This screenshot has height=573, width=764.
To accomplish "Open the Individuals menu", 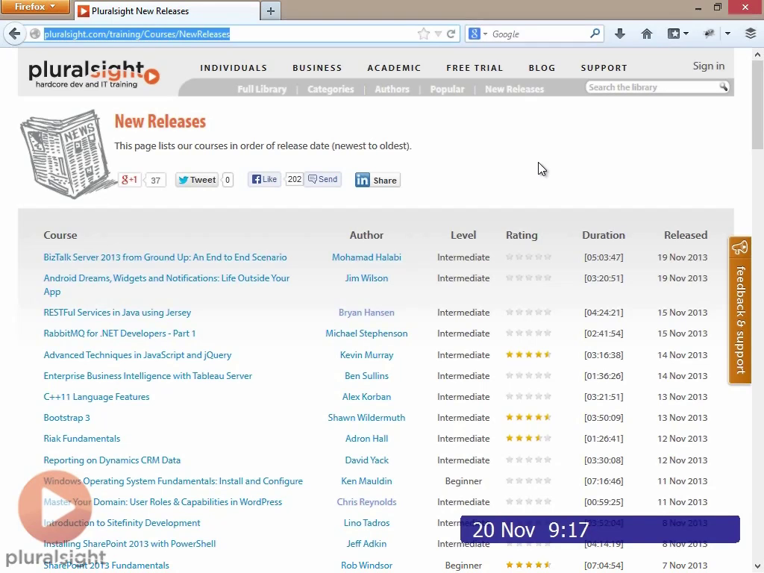I will [234, 68].
